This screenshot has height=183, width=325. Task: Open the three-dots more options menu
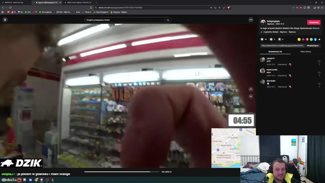pyautogui.click(x=251, y=20)
